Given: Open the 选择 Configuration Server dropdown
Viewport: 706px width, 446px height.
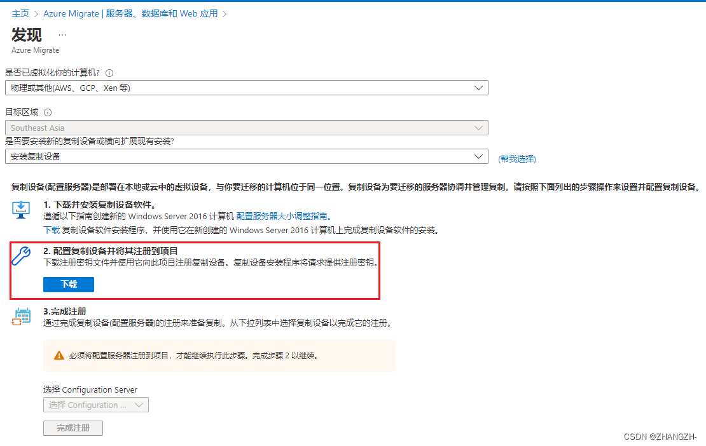Looking at the screenshot, I should pyautogui.click(x=96, y=405).
